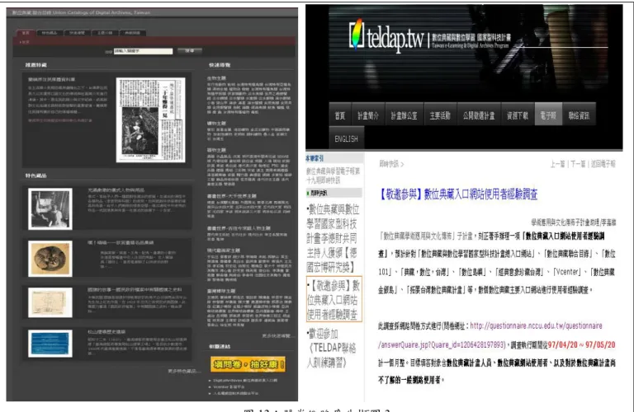Go to 下一篇 next article
634x412 pixels.
pyautogui.click(x=578, y=164)
